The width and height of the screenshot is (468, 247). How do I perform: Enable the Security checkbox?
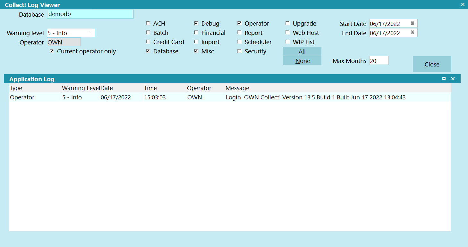coord(239,51)
